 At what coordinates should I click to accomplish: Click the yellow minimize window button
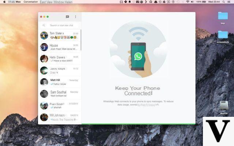tap(44, 17)
